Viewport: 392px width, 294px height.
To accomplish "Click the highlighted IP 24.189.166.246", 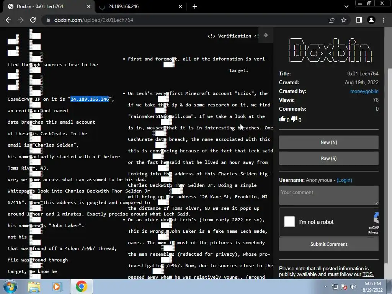I will click(x=90, y=99).
